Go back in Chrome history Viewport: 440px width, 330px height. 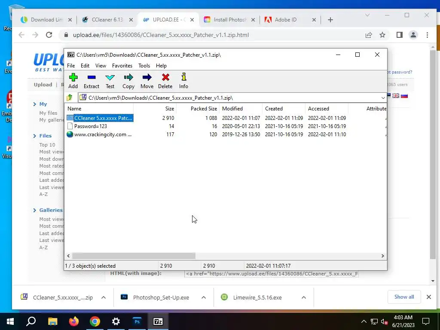[x=21, y=35]
